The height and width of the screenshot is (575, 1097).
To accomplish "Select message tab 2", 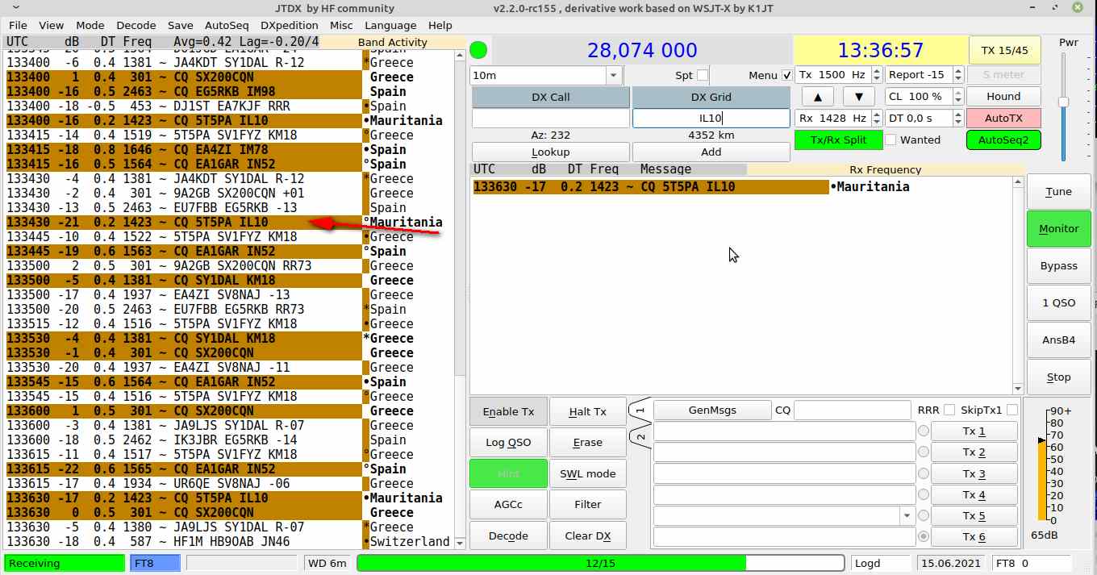I will [x=640, y=438].
